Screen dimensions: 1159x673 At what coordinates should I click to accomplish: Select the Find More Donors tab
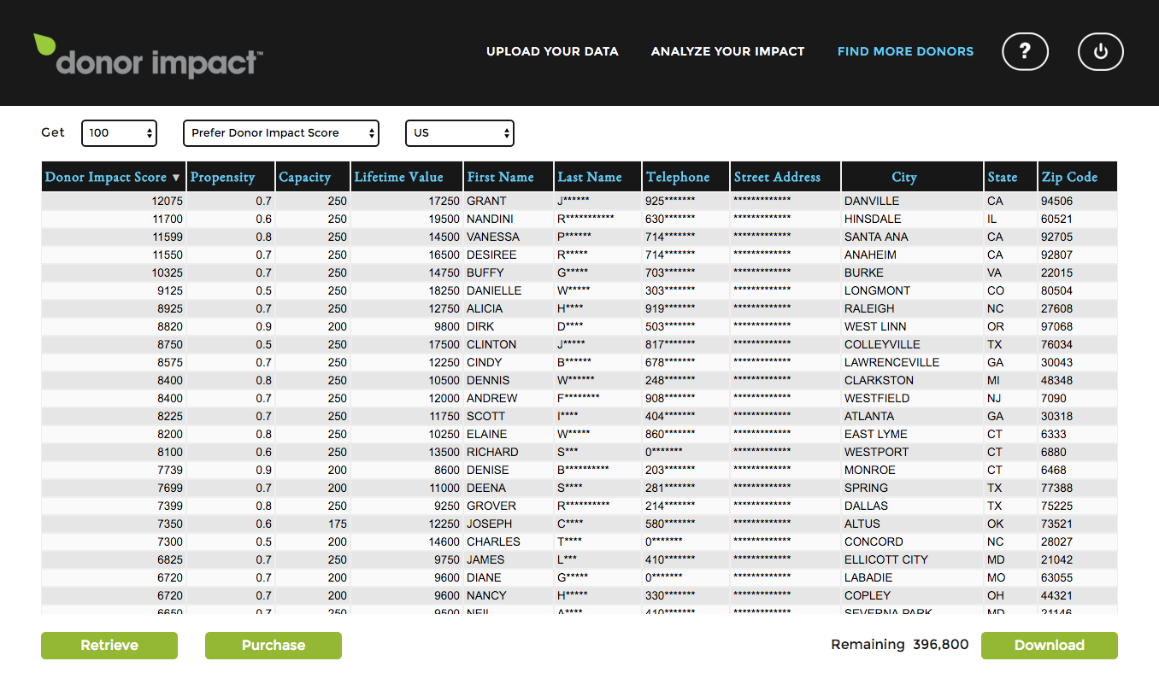(x=905, y=51)
